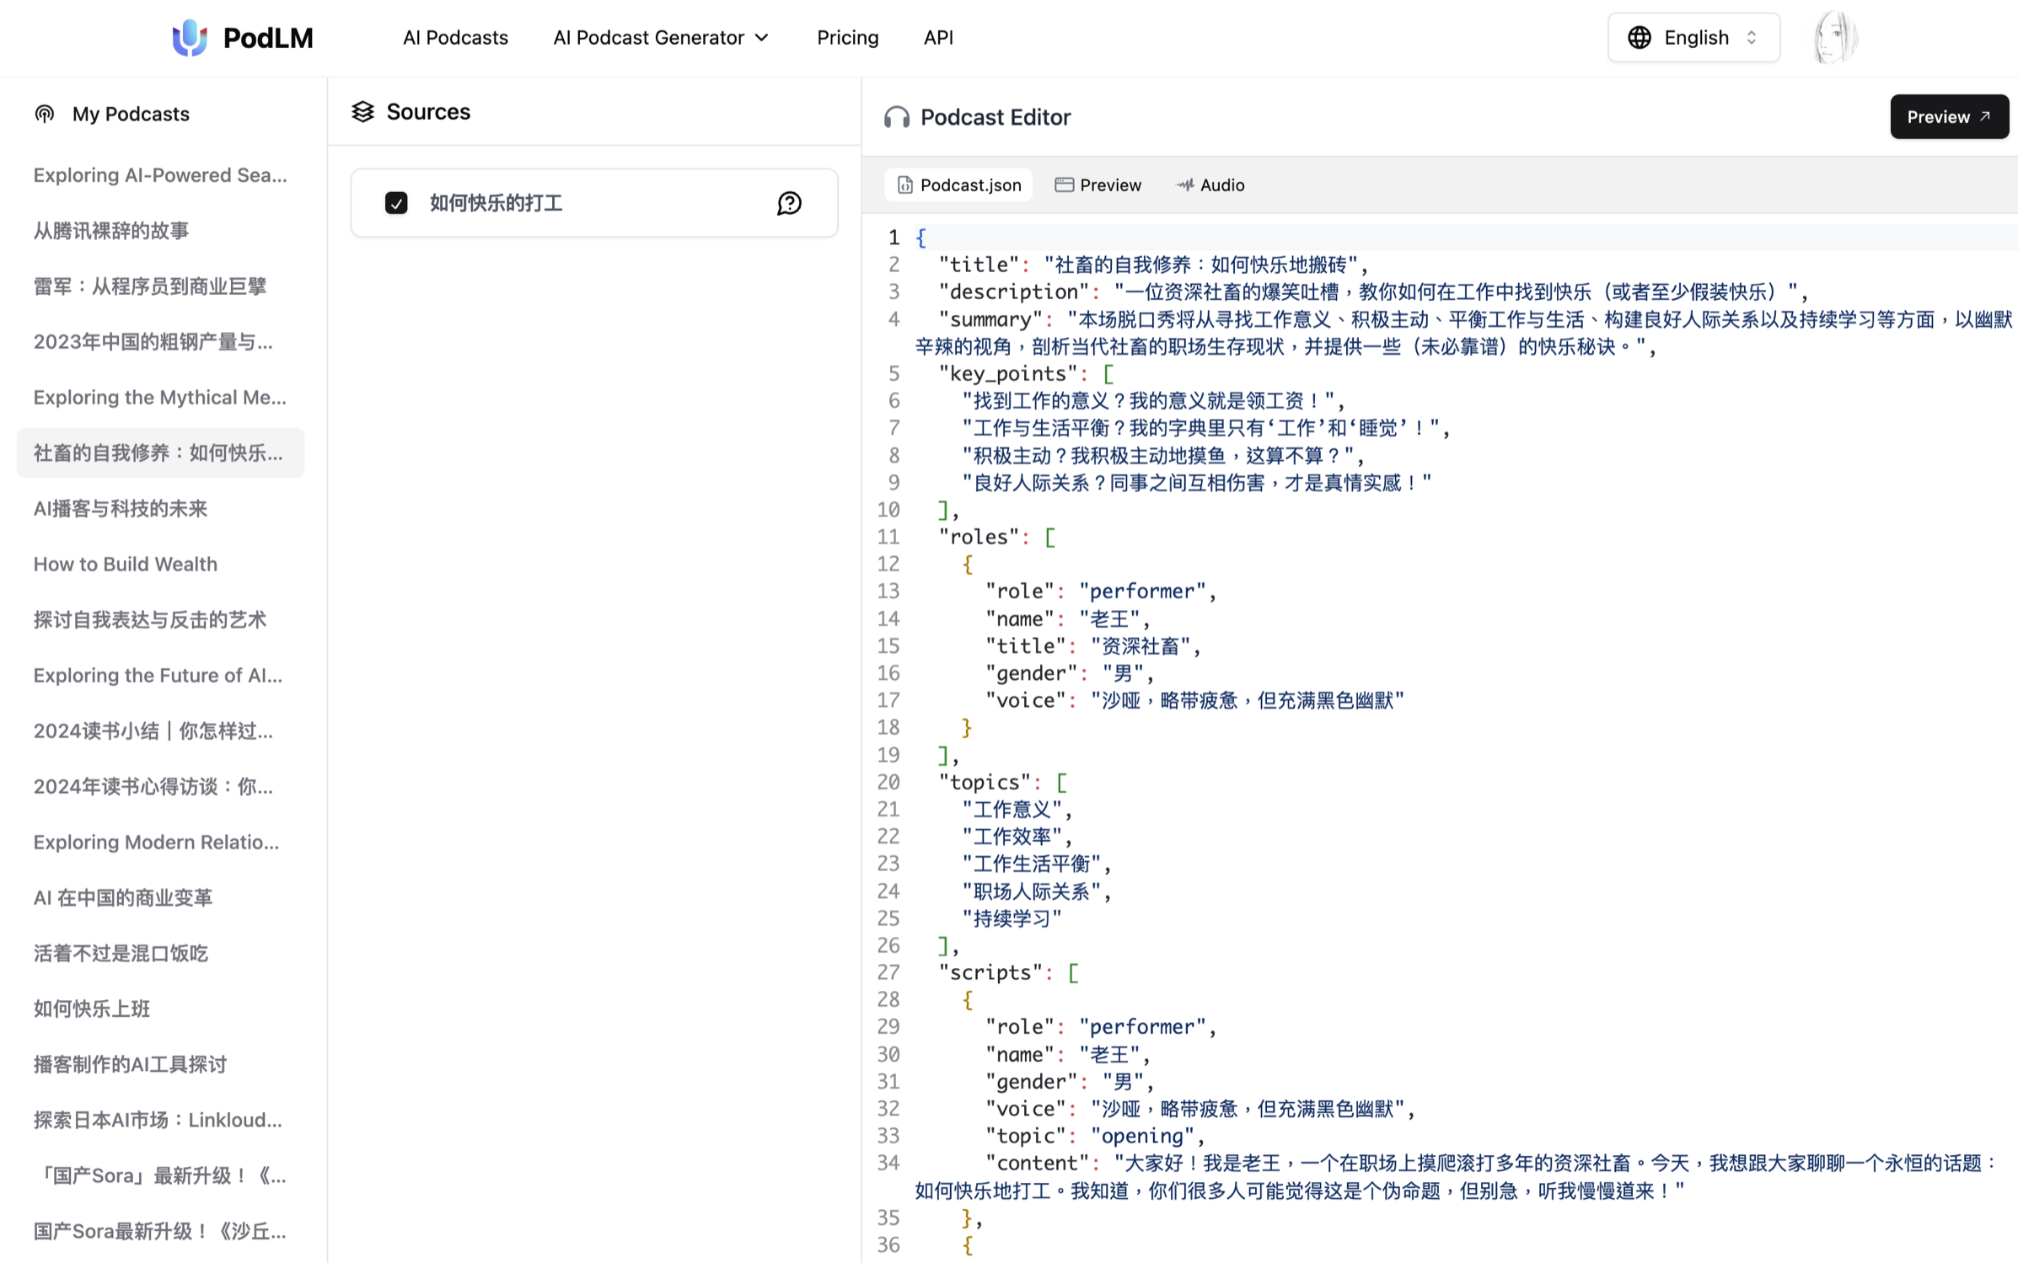
Task: Switch to the Preview tab
Action: (1098, 185)
